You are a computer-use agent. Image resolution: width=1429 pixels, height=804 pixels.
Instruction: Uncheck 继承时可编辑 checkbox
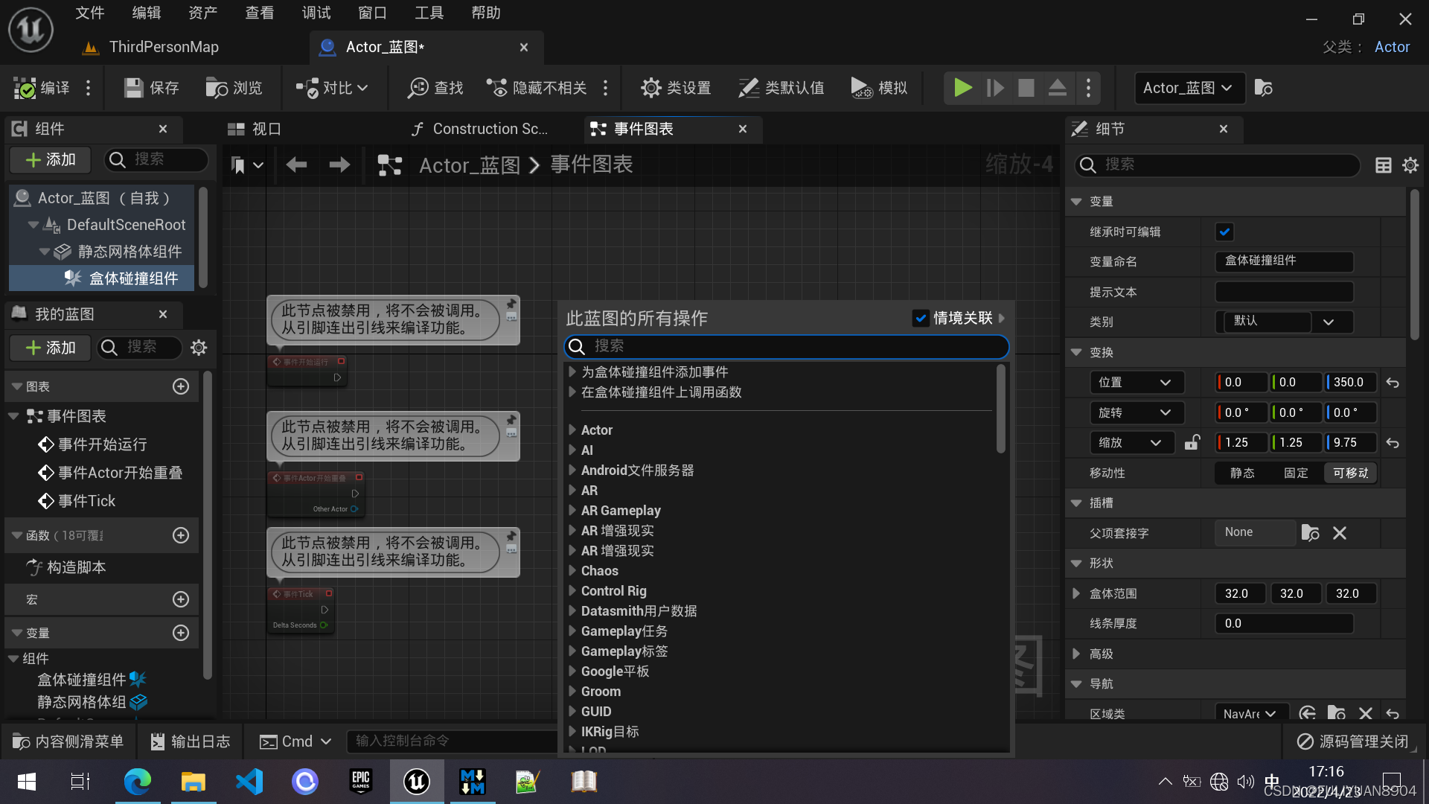coord(1224,232)
